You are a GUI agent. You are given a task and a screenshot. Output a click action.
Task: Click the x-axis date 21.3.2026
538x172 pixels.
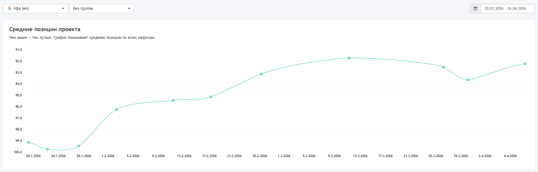tap(410, 156)
